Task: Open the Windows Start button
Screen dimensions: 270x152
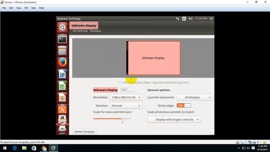Action: coord(5,148)
